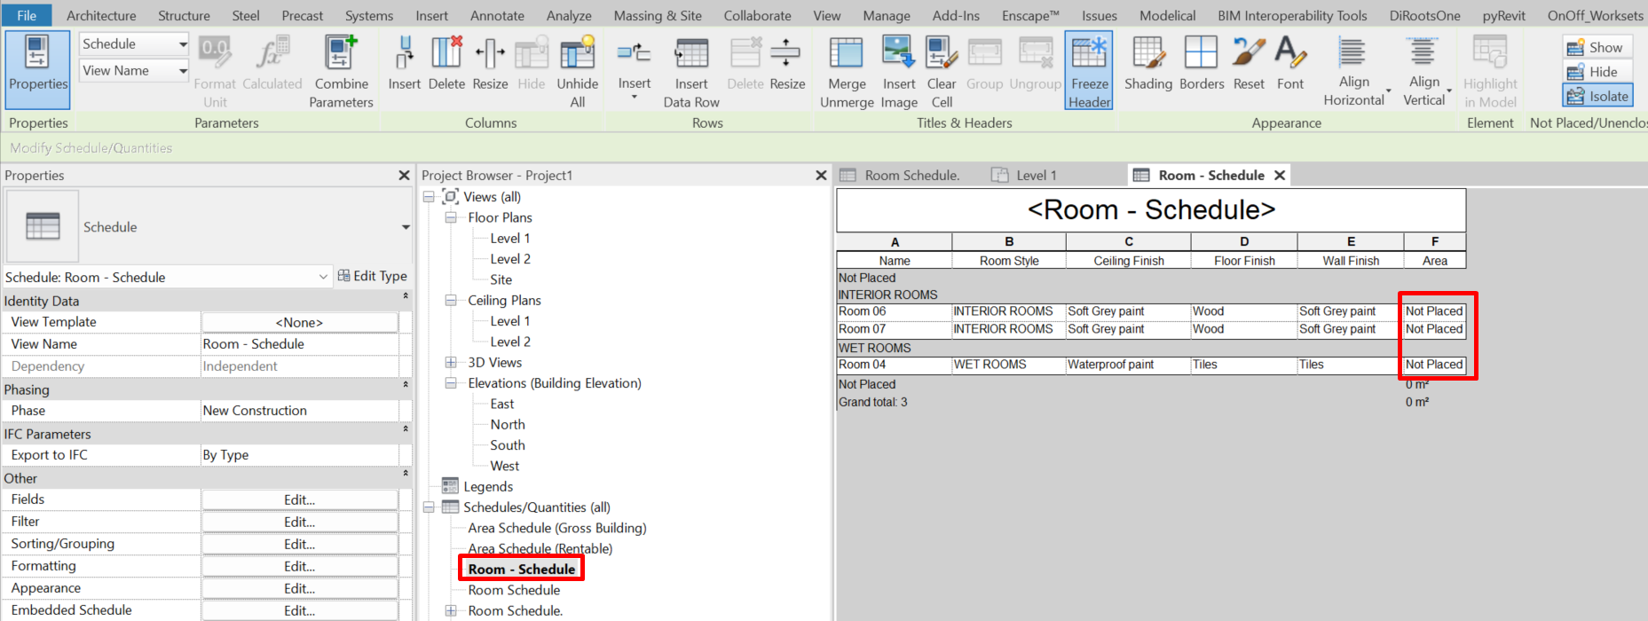Click the Insert Image tool
Viewport: 1648px width, 621px height.
point(899,70)
